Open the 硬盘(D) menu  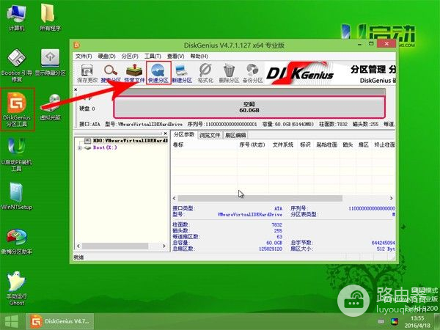106,56
